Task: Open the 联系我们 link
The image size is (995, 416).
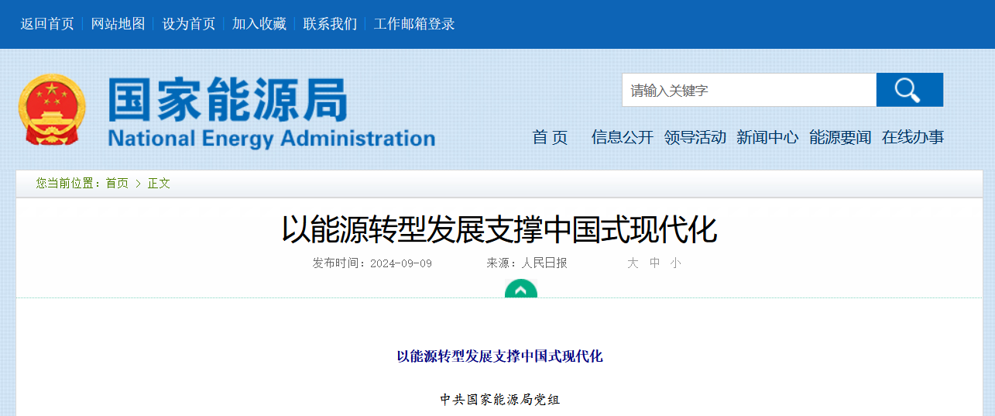Action: click(330, 24)
